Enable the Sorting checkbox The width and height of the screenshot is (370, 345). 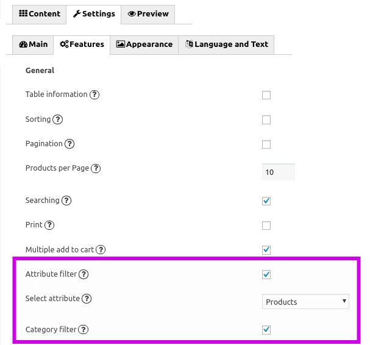point(266,119)
